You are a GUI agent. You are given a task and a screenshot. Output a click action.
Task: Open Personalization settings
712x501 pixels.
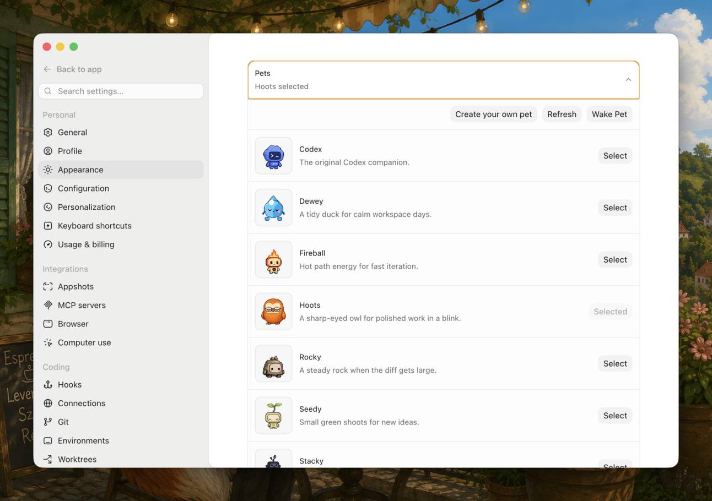(x=121, y=207)
